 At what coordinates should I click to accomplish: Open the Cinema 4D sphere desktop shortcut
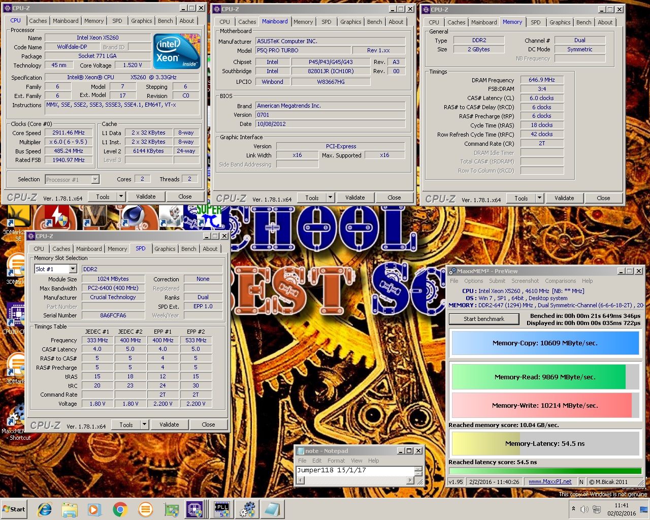point(133,216)
